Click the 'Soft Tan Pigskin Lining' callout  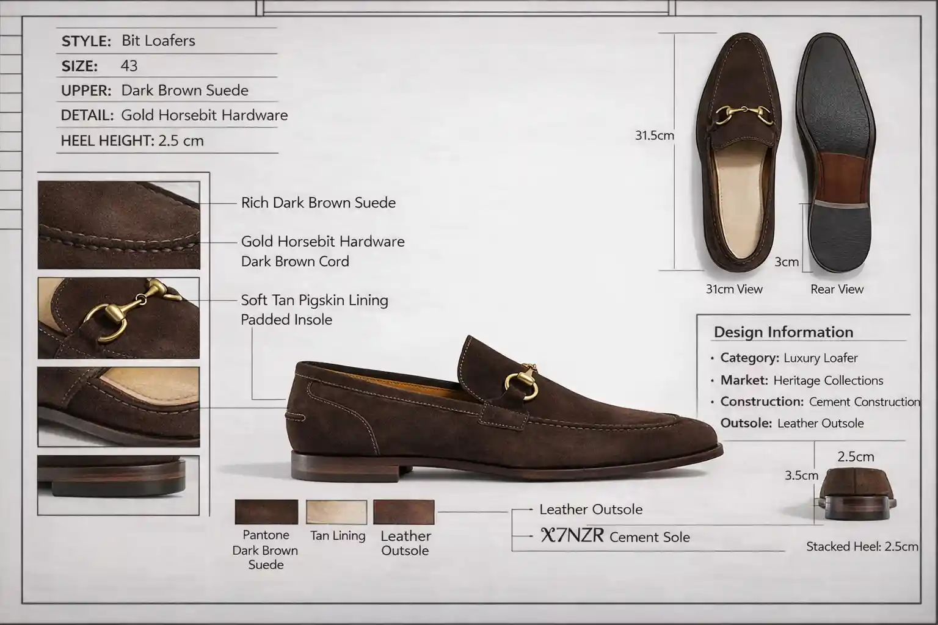click(314, 300)
